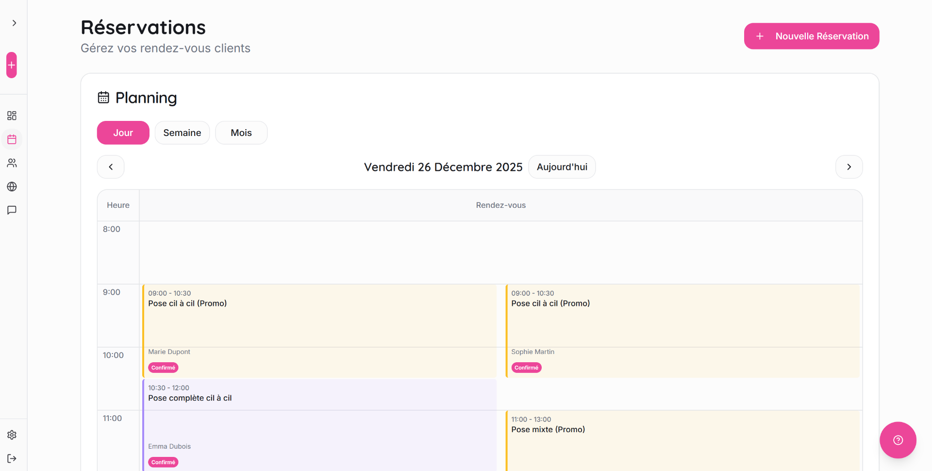Image resolution: width=932 pixels, height=471 pixels.
Task: Open the messages chat bubble icon
Action: coord(12,210)
